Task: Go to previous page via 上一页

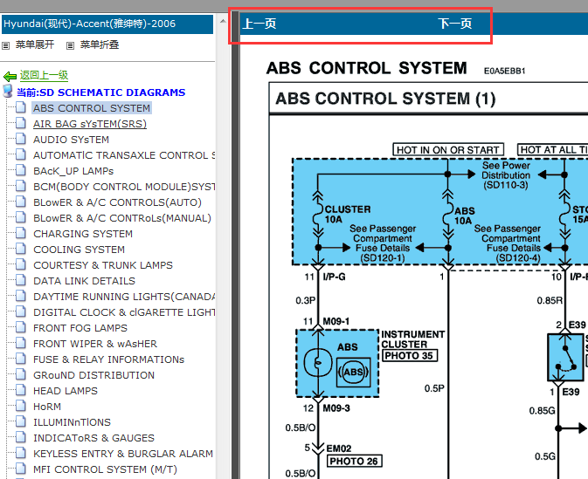Action: [x=259, y=24]
